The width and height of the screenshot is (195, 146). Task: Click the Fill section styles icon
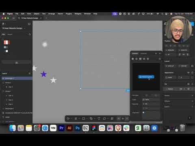pyautogui.click(x=188, y=84)
